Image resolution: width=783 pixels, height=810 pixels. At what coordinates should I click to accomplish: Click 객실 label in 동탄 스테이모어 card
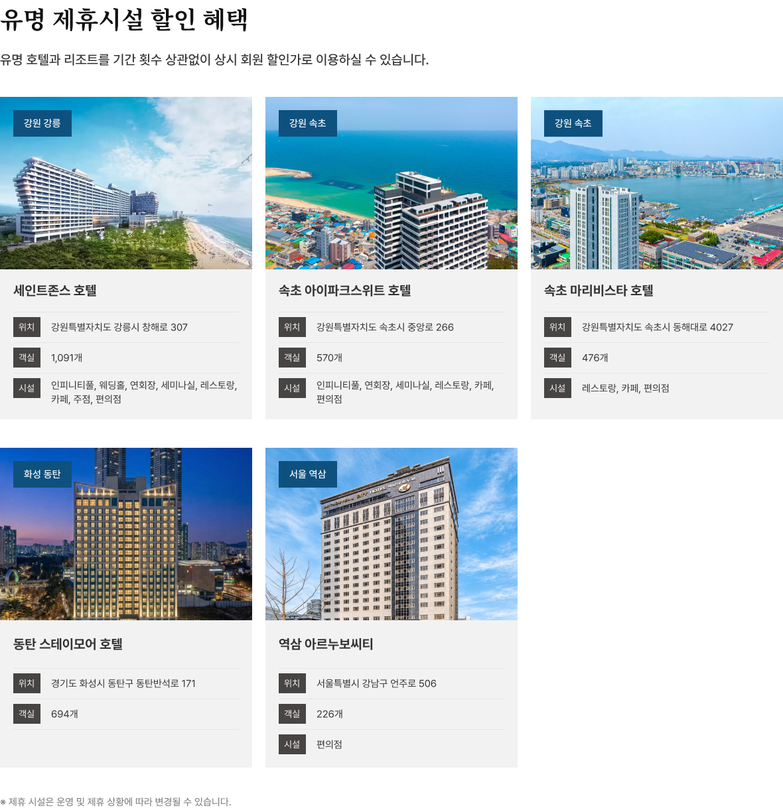pos(27,714)
